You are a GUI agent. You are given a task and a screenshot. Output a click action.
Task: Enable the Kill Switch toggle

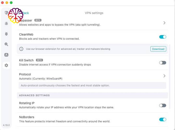(162, 63)
